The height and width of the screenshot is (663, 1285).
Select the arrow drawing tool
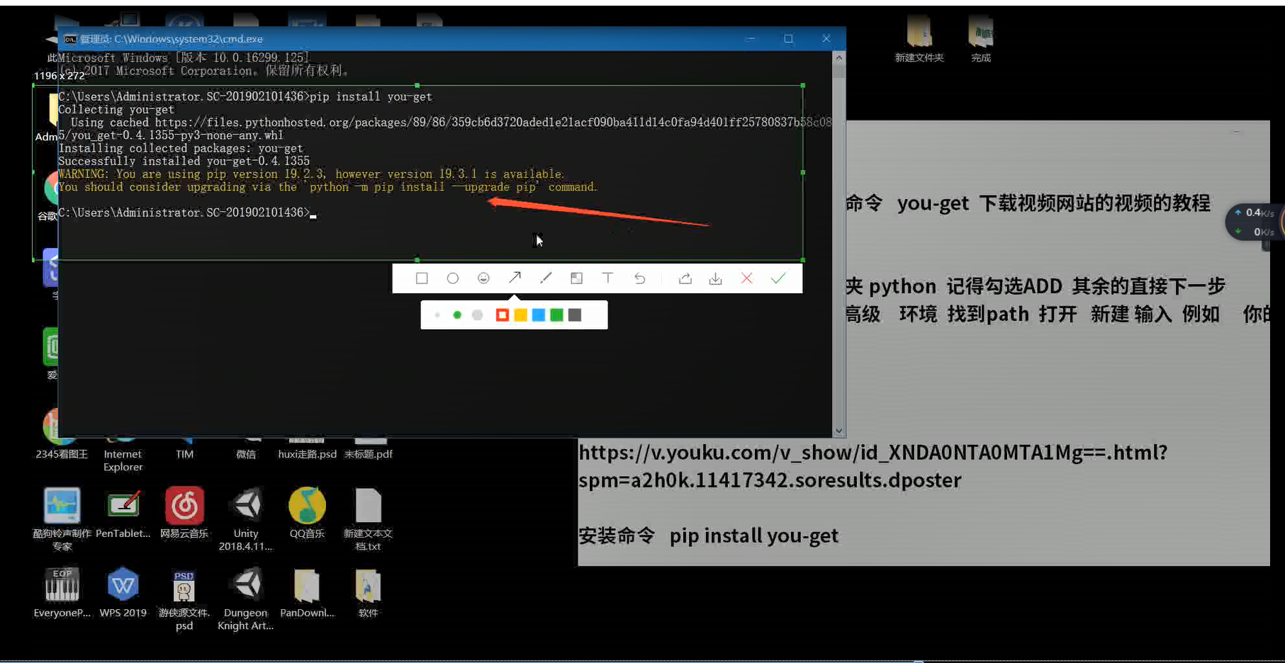(515, 278)
